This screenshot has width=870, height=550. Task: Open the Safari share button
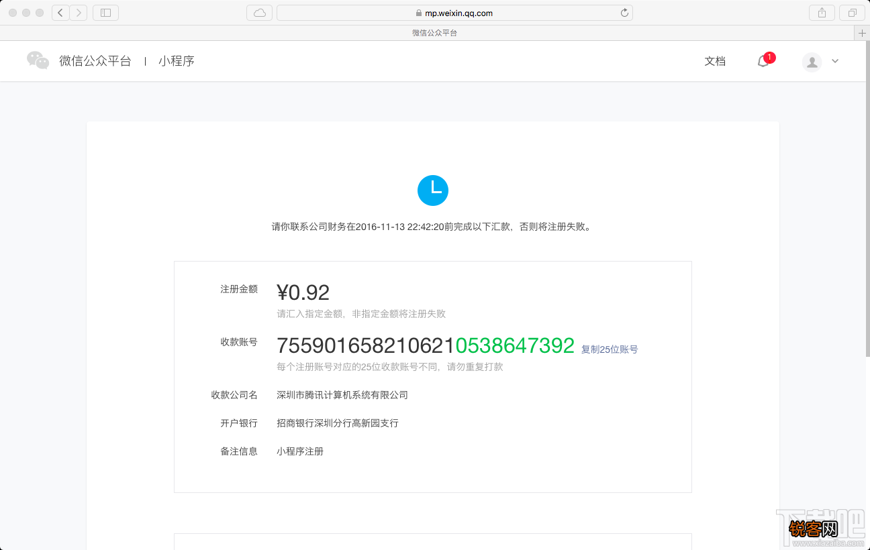[822, 13]
